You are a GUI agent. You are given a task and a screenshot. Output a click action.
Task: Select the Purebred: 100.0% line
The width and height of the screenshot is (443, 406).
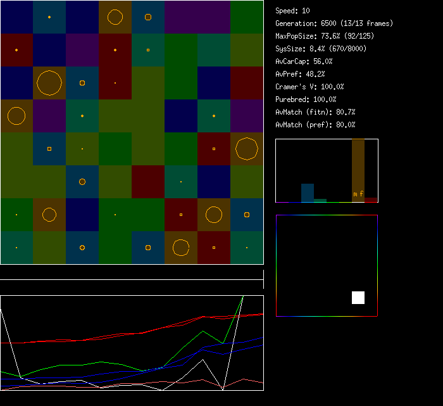point(306,99)
